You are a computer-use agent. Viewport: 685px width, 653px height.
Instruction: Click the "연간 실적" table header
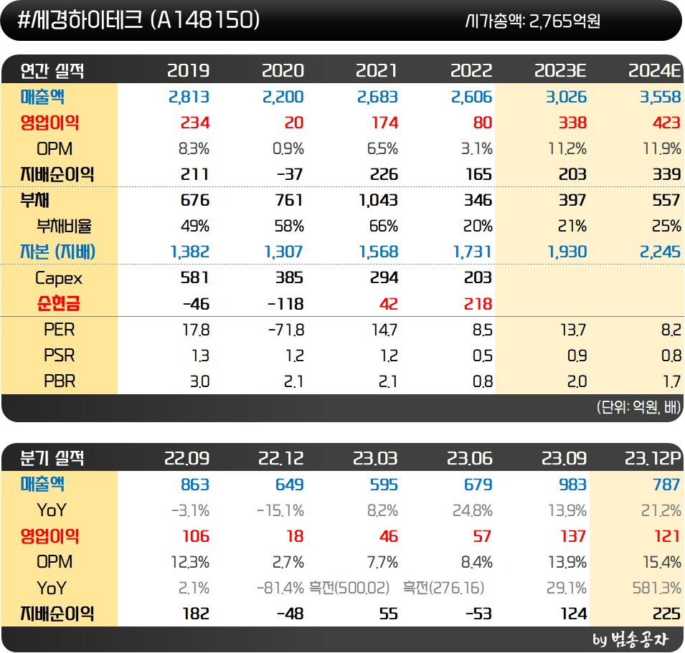52,71
